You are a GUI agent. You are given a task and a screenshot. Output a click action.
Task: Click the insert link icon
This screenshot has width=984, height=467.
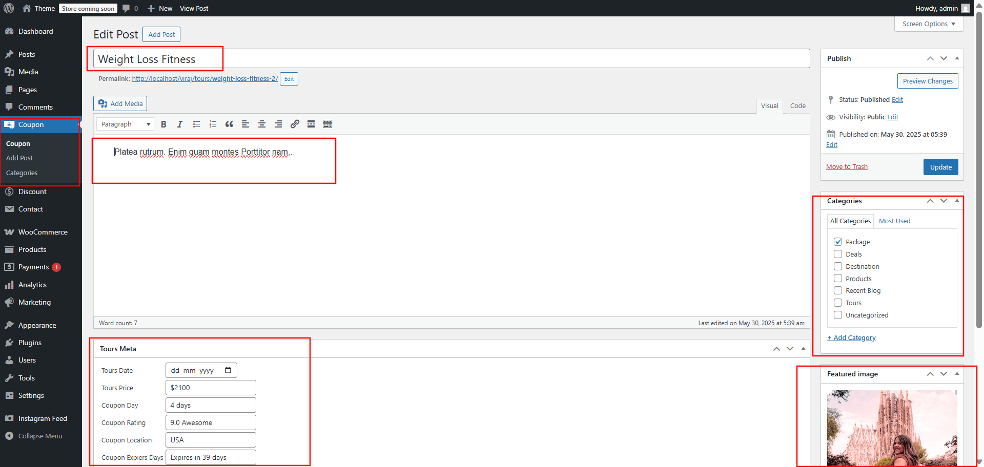[x=295, y=124]
